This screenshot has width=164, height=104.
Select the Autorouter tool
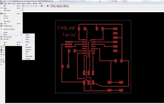pos(4,60)
